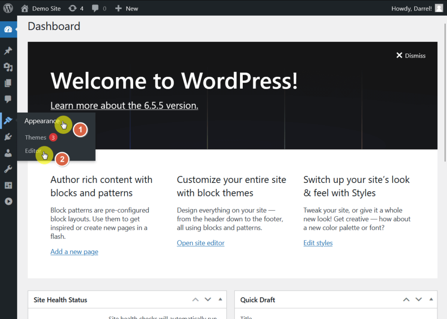Open the Dashboard gauge icon in sidebar

pos(8,29)
